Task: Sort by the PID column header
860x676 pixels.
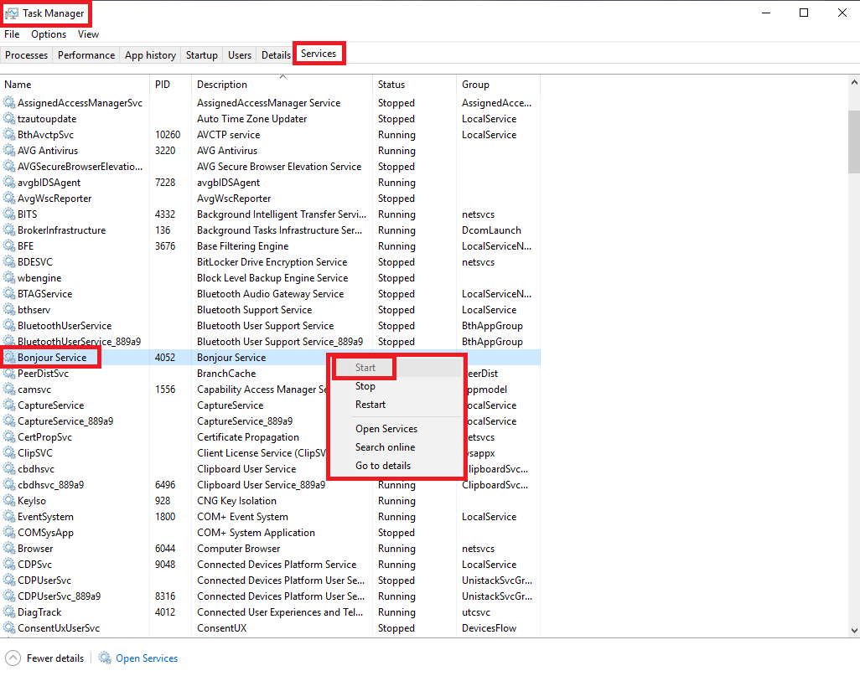Action: point(170,85)
